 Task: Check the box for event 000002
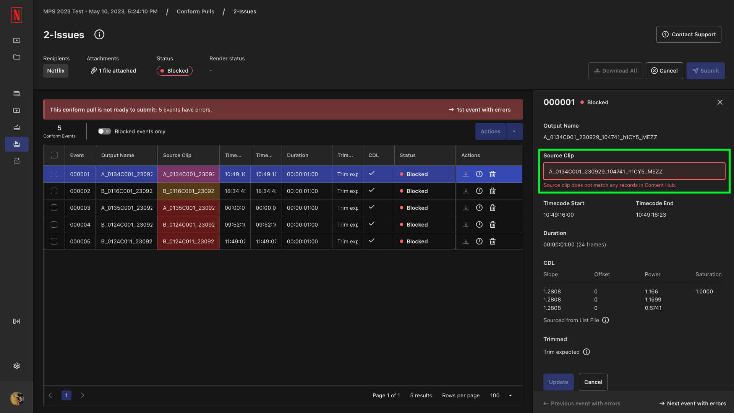pos(54,191)
